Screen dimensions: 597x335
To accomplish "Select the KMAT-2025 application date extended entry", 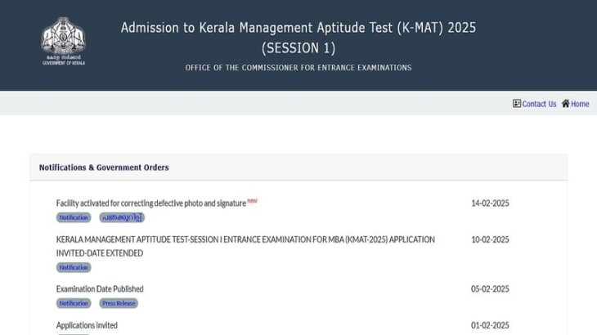I will pyautogui.click(x=245, y=247).
